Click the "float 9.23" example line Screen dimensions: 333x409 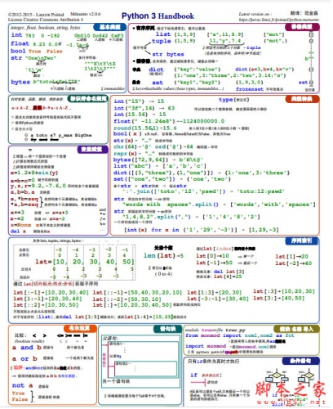(x=36, y=43)
